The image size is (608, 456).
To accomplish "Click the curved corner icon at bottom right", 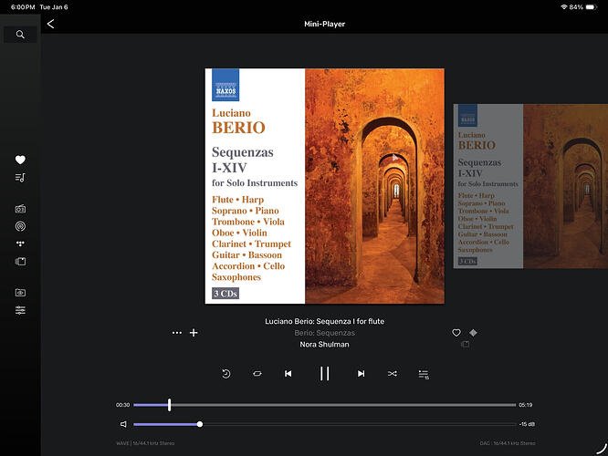I will coord(602,449).
